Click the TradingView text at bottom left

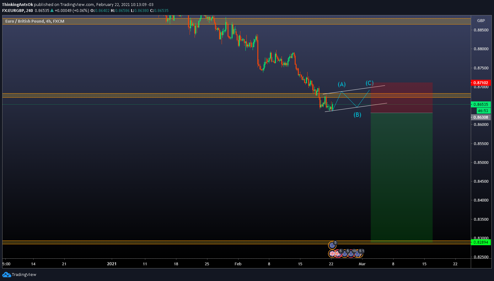pos(24,275)
